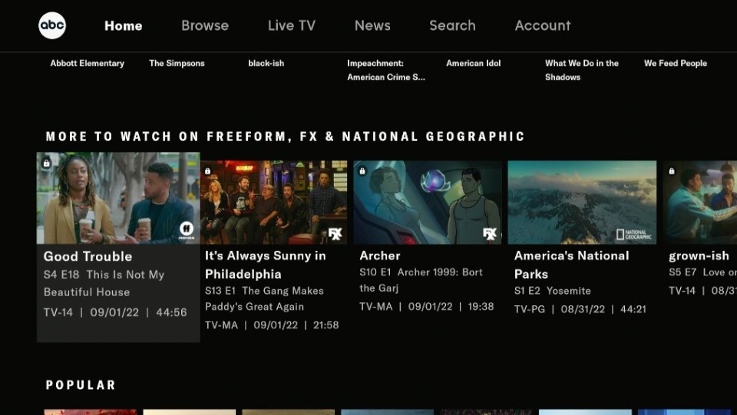Open the Archer episode thumbnail
737x415 pixels.
point(428,203)
